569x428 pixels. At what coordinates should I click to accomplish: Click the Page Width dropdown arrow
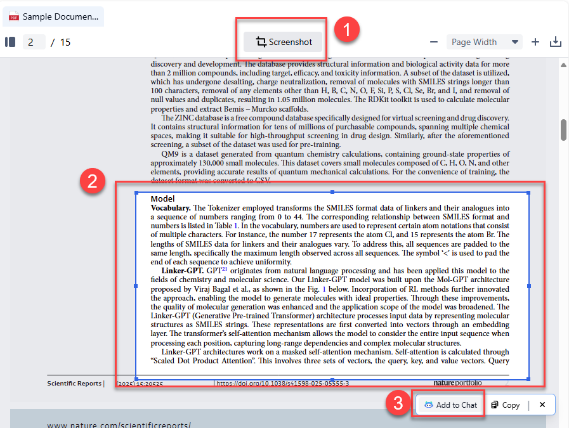point(515,42)
